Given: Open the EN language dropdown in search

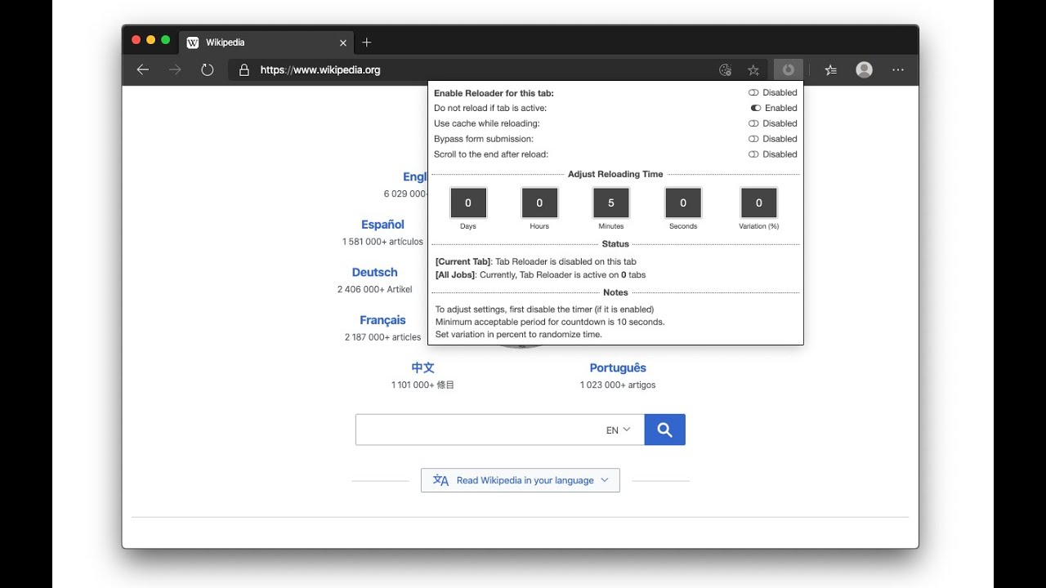Looking at the screenshot, I should pos(618,430).
